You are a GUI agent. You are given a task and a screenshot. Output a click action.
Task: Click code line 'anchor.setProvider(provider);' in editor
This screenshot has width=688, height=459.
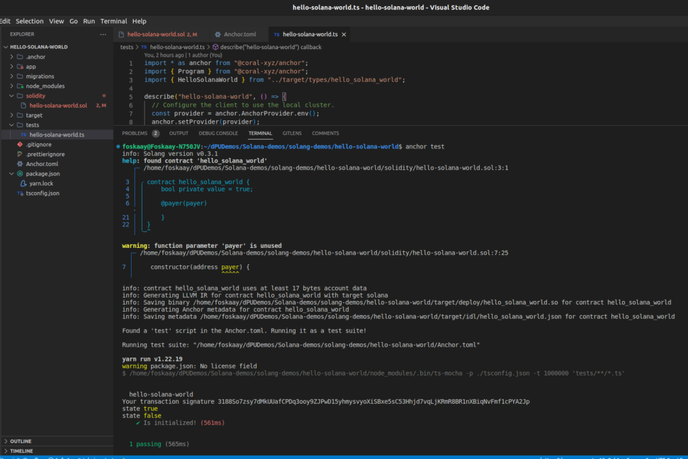point(206,122)
